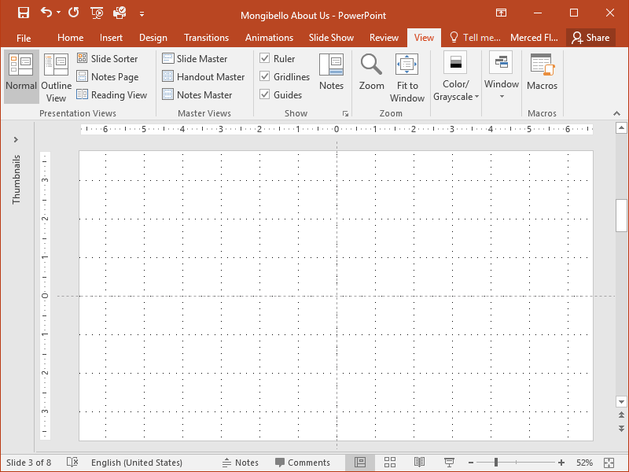Fit the slide to the window

click(406, 76)
